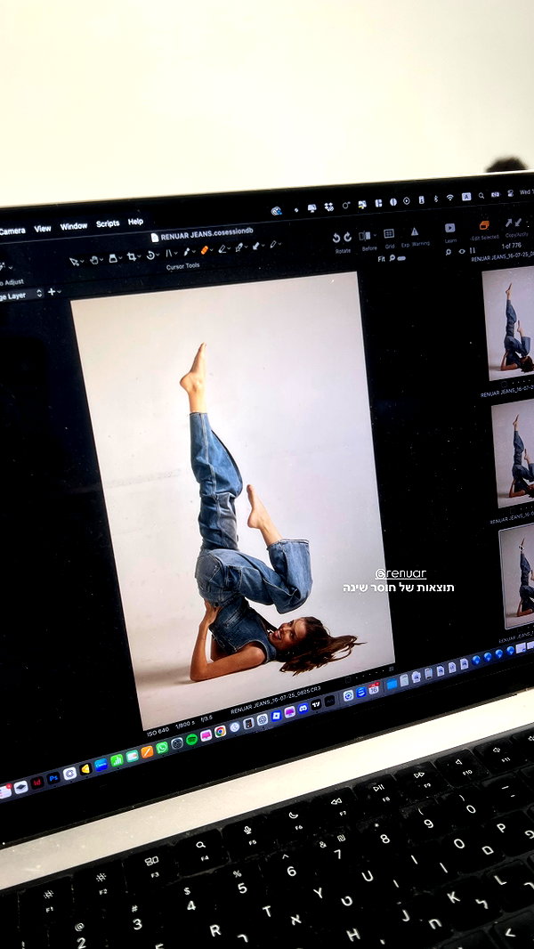The width and height of the screenshot is (534, 949).
Task: Expand the crop tool dropdown arrow
Action: [139, 256]
